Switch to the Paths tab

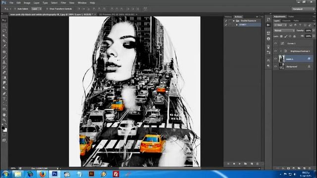click(296, 21)
